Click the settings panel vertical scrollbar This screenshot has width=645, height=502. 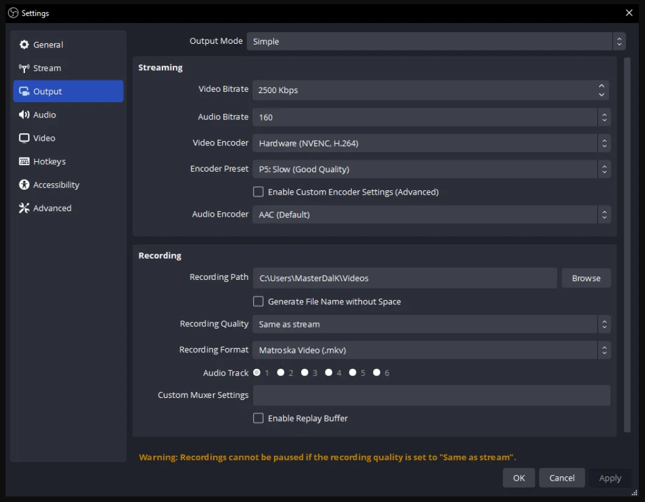pos(627,243)
